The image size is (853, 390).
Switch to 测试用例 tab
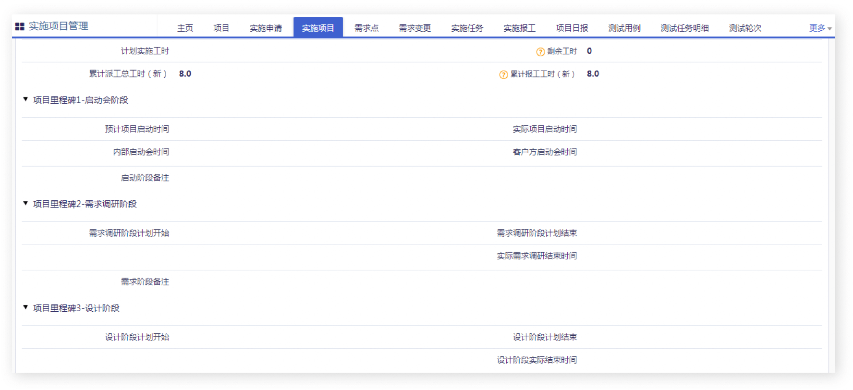point(624,28)
